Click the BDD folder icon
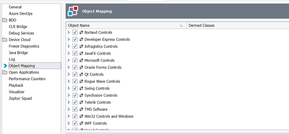This screenshot has height=134, width=289. click(5, 20)
